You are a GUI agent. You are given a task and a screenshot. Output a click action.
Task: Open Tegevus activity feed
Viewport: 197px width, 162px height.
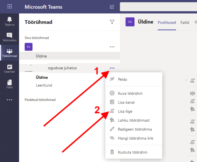click(x=10, y=21)
